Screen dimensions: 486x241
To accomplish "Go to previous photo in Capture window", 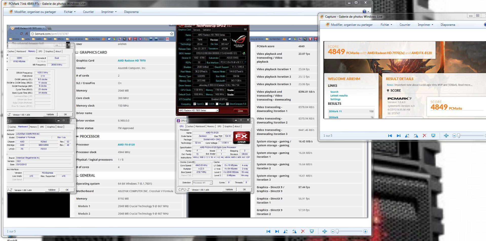I will tap(390, 136).
